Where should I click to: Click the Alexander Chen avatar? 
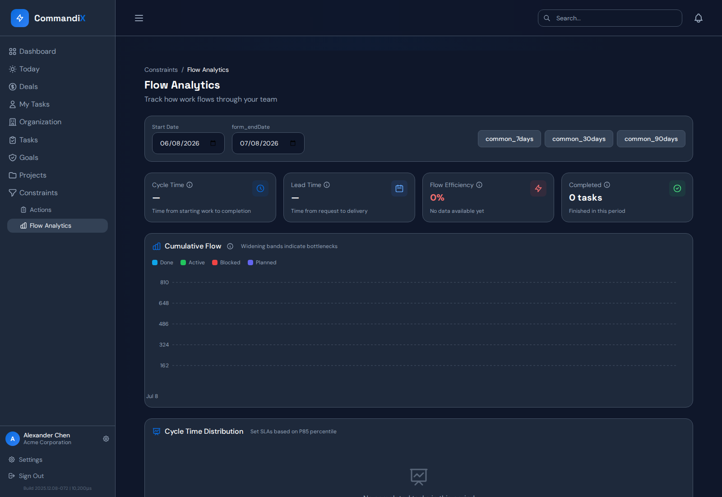coord(13,439)
